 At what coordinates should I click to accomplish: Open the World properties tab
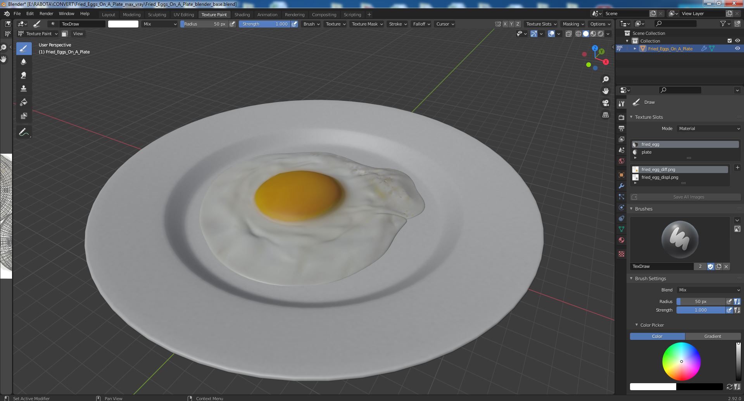[x=621, y=161]
